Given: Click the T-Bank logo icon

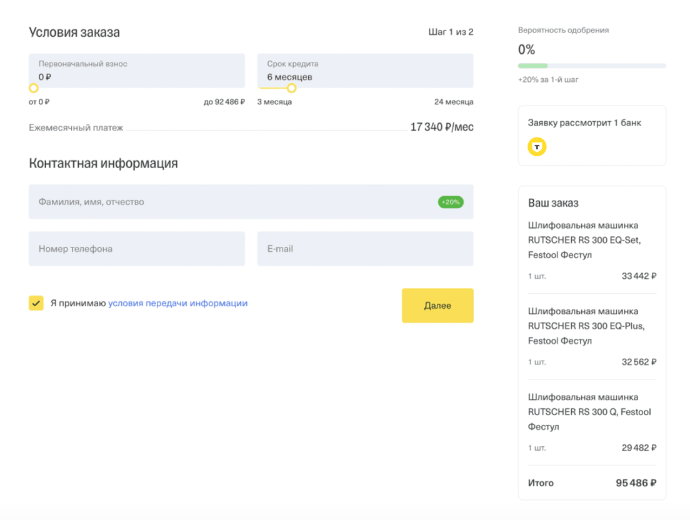Looking at the screenshot, I should click(x=537, y=147).
